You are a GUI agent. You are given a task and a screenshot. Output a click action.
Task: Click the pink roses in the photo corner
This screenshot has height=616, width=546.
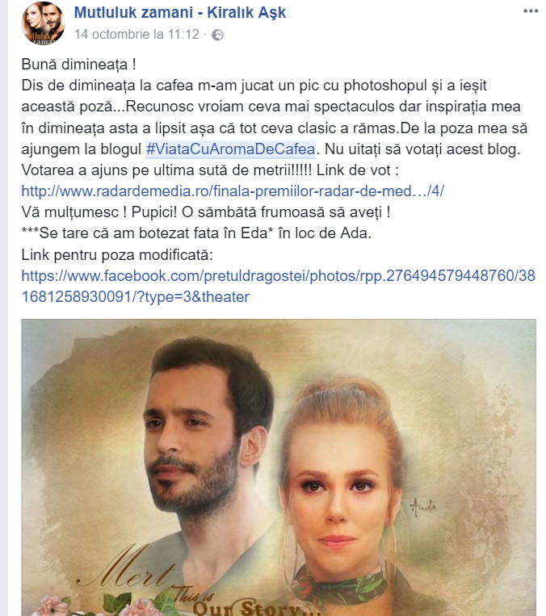click(x=99, y=604)
